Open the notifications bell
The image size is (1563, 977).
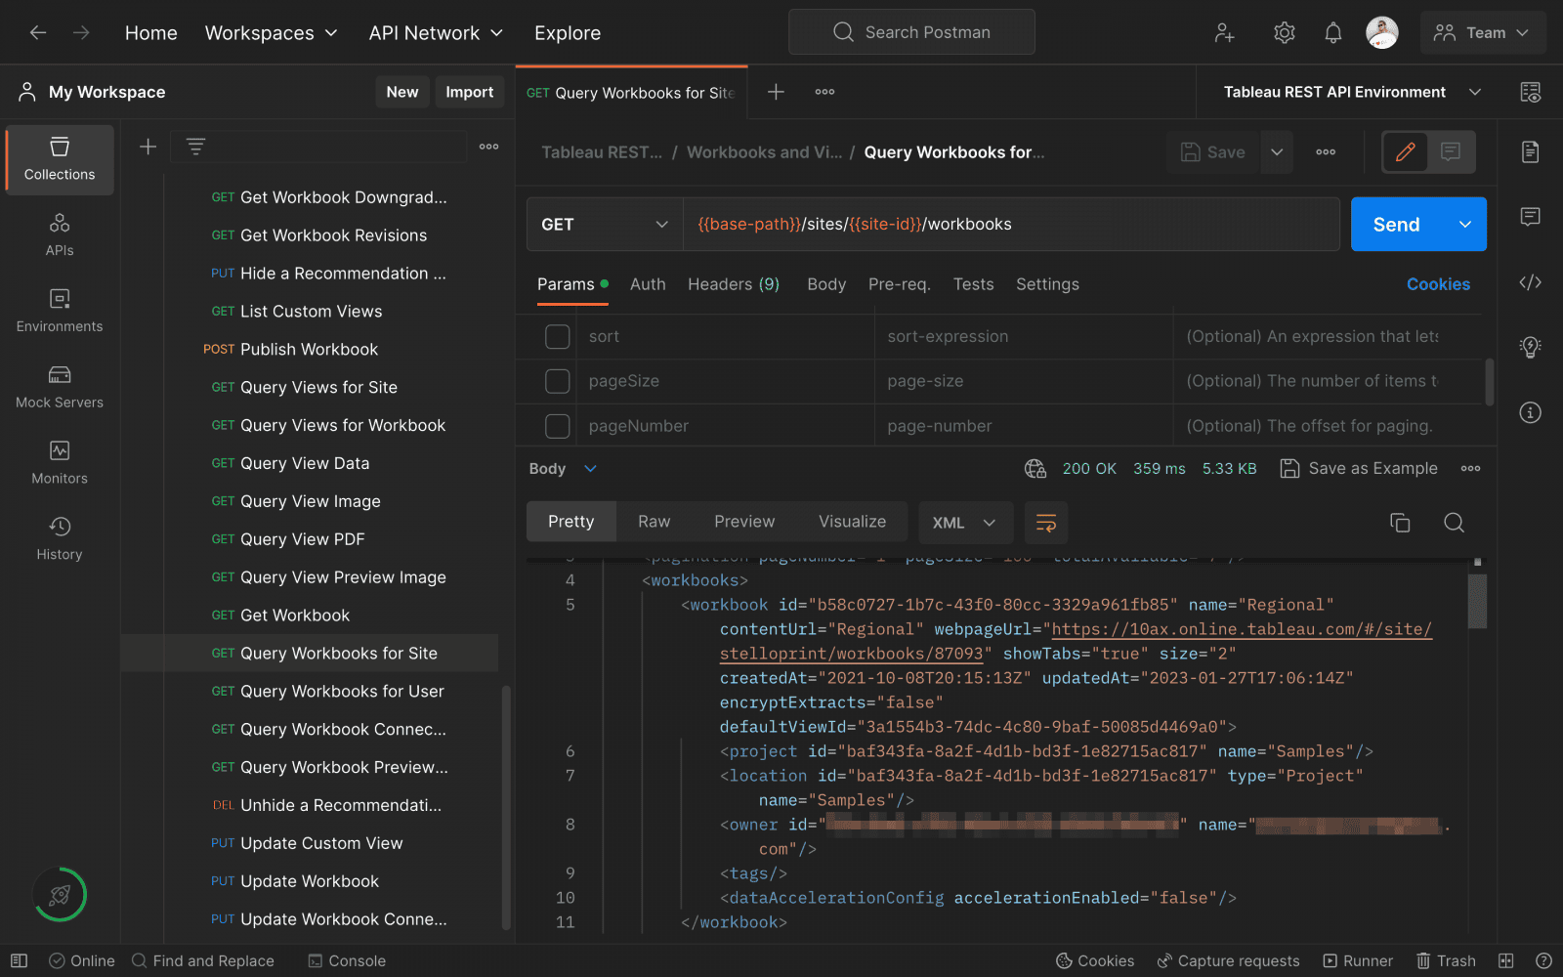pyautogui.click(x=1332, y=33)
